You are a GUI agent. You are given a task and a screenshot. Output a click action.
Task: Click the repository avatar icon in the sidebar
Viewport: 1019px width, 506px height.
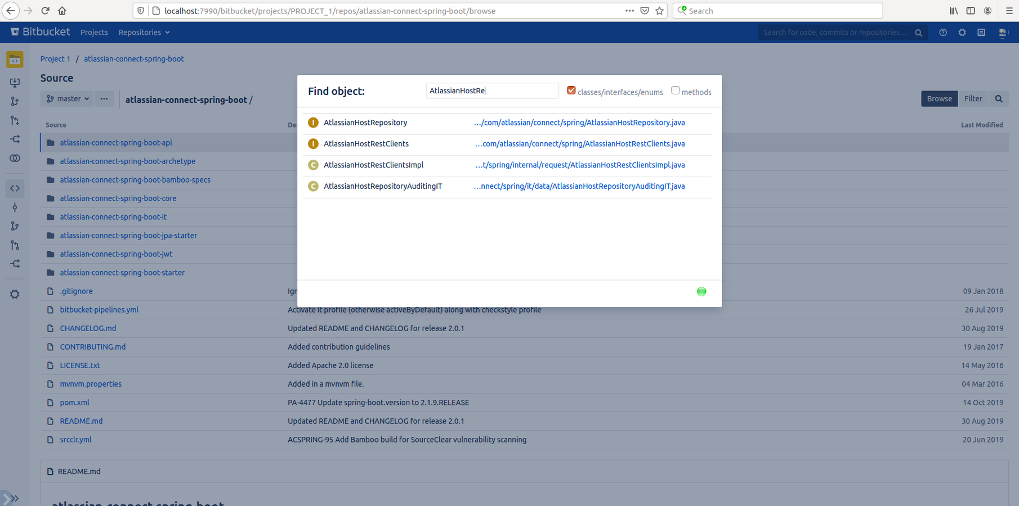(x=15, y=60)
